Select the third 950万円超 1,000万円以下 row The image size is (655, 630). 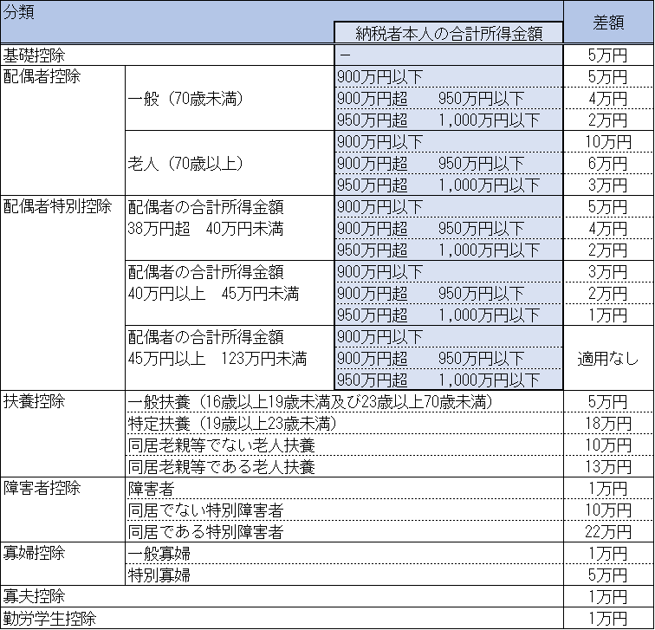(448, 250)
